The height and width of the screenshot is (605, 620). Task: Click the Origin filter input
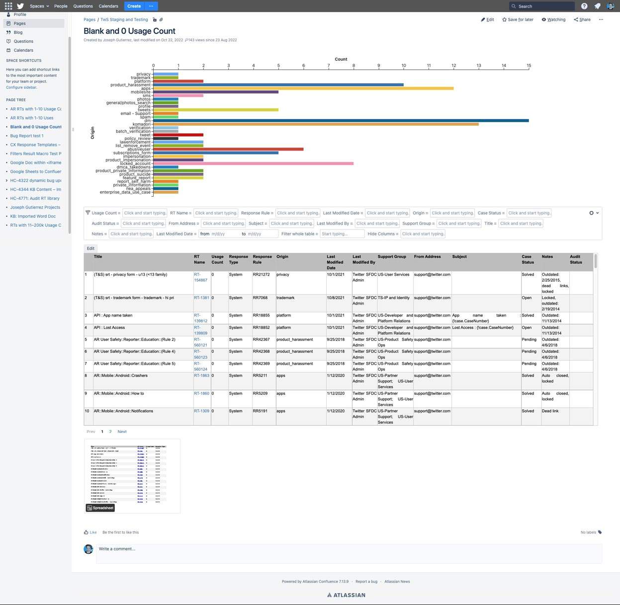[x=452, y=213]
